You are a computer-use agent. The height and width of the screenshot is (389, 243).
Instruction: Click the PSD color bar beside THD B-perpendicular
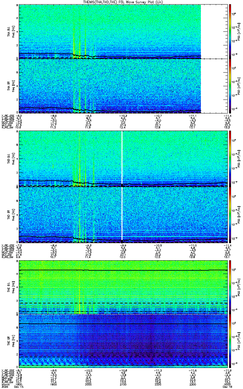click(x=230, y=159)
